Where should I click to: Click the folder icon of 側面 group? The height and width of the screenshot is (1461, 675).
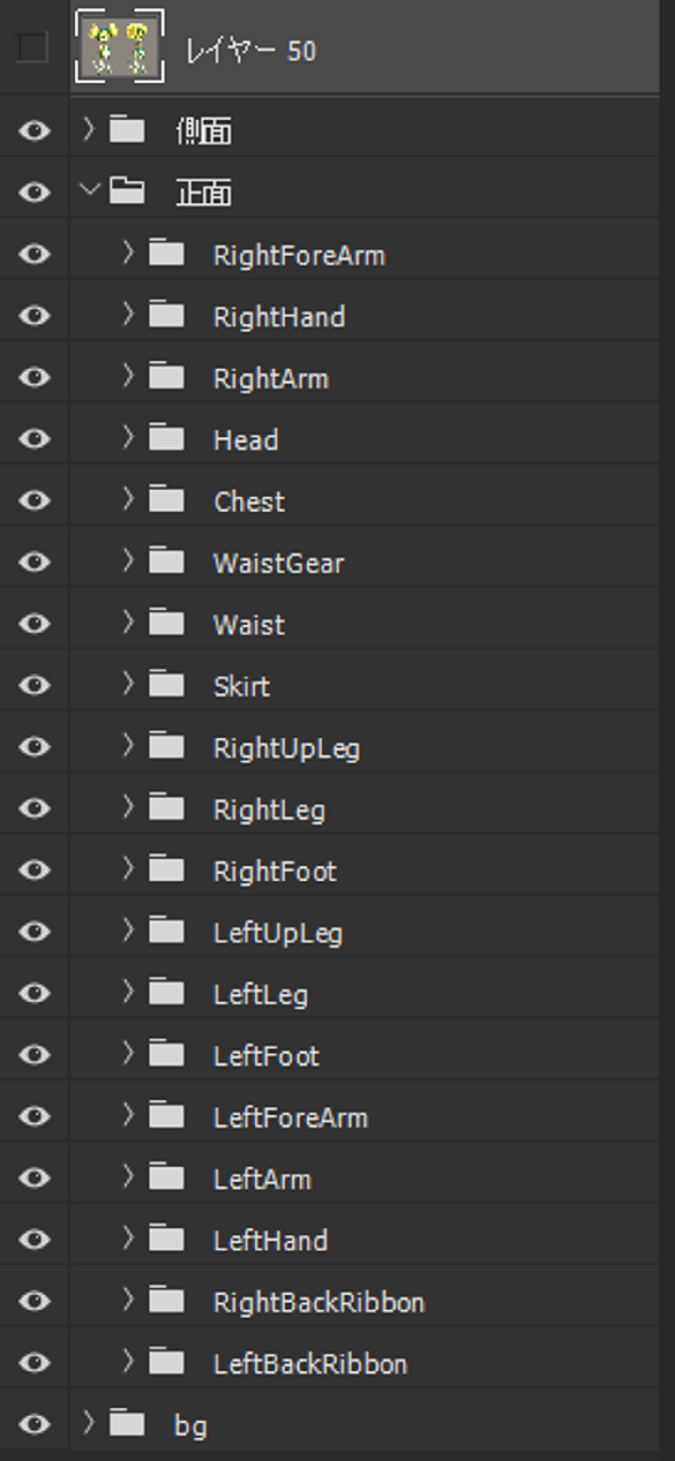point(127,130)
